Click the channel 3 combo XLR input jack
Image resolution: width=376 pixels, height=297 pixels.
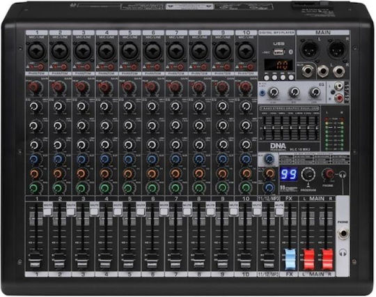84,51
